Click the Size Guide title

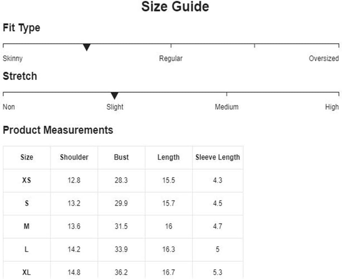click(175, 6)
